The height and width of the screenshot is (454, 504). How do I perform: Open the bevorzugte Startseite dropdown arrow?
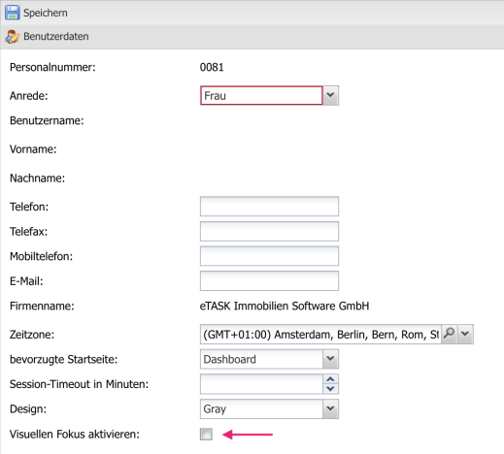pyautogui.click(x=330, y=359)
